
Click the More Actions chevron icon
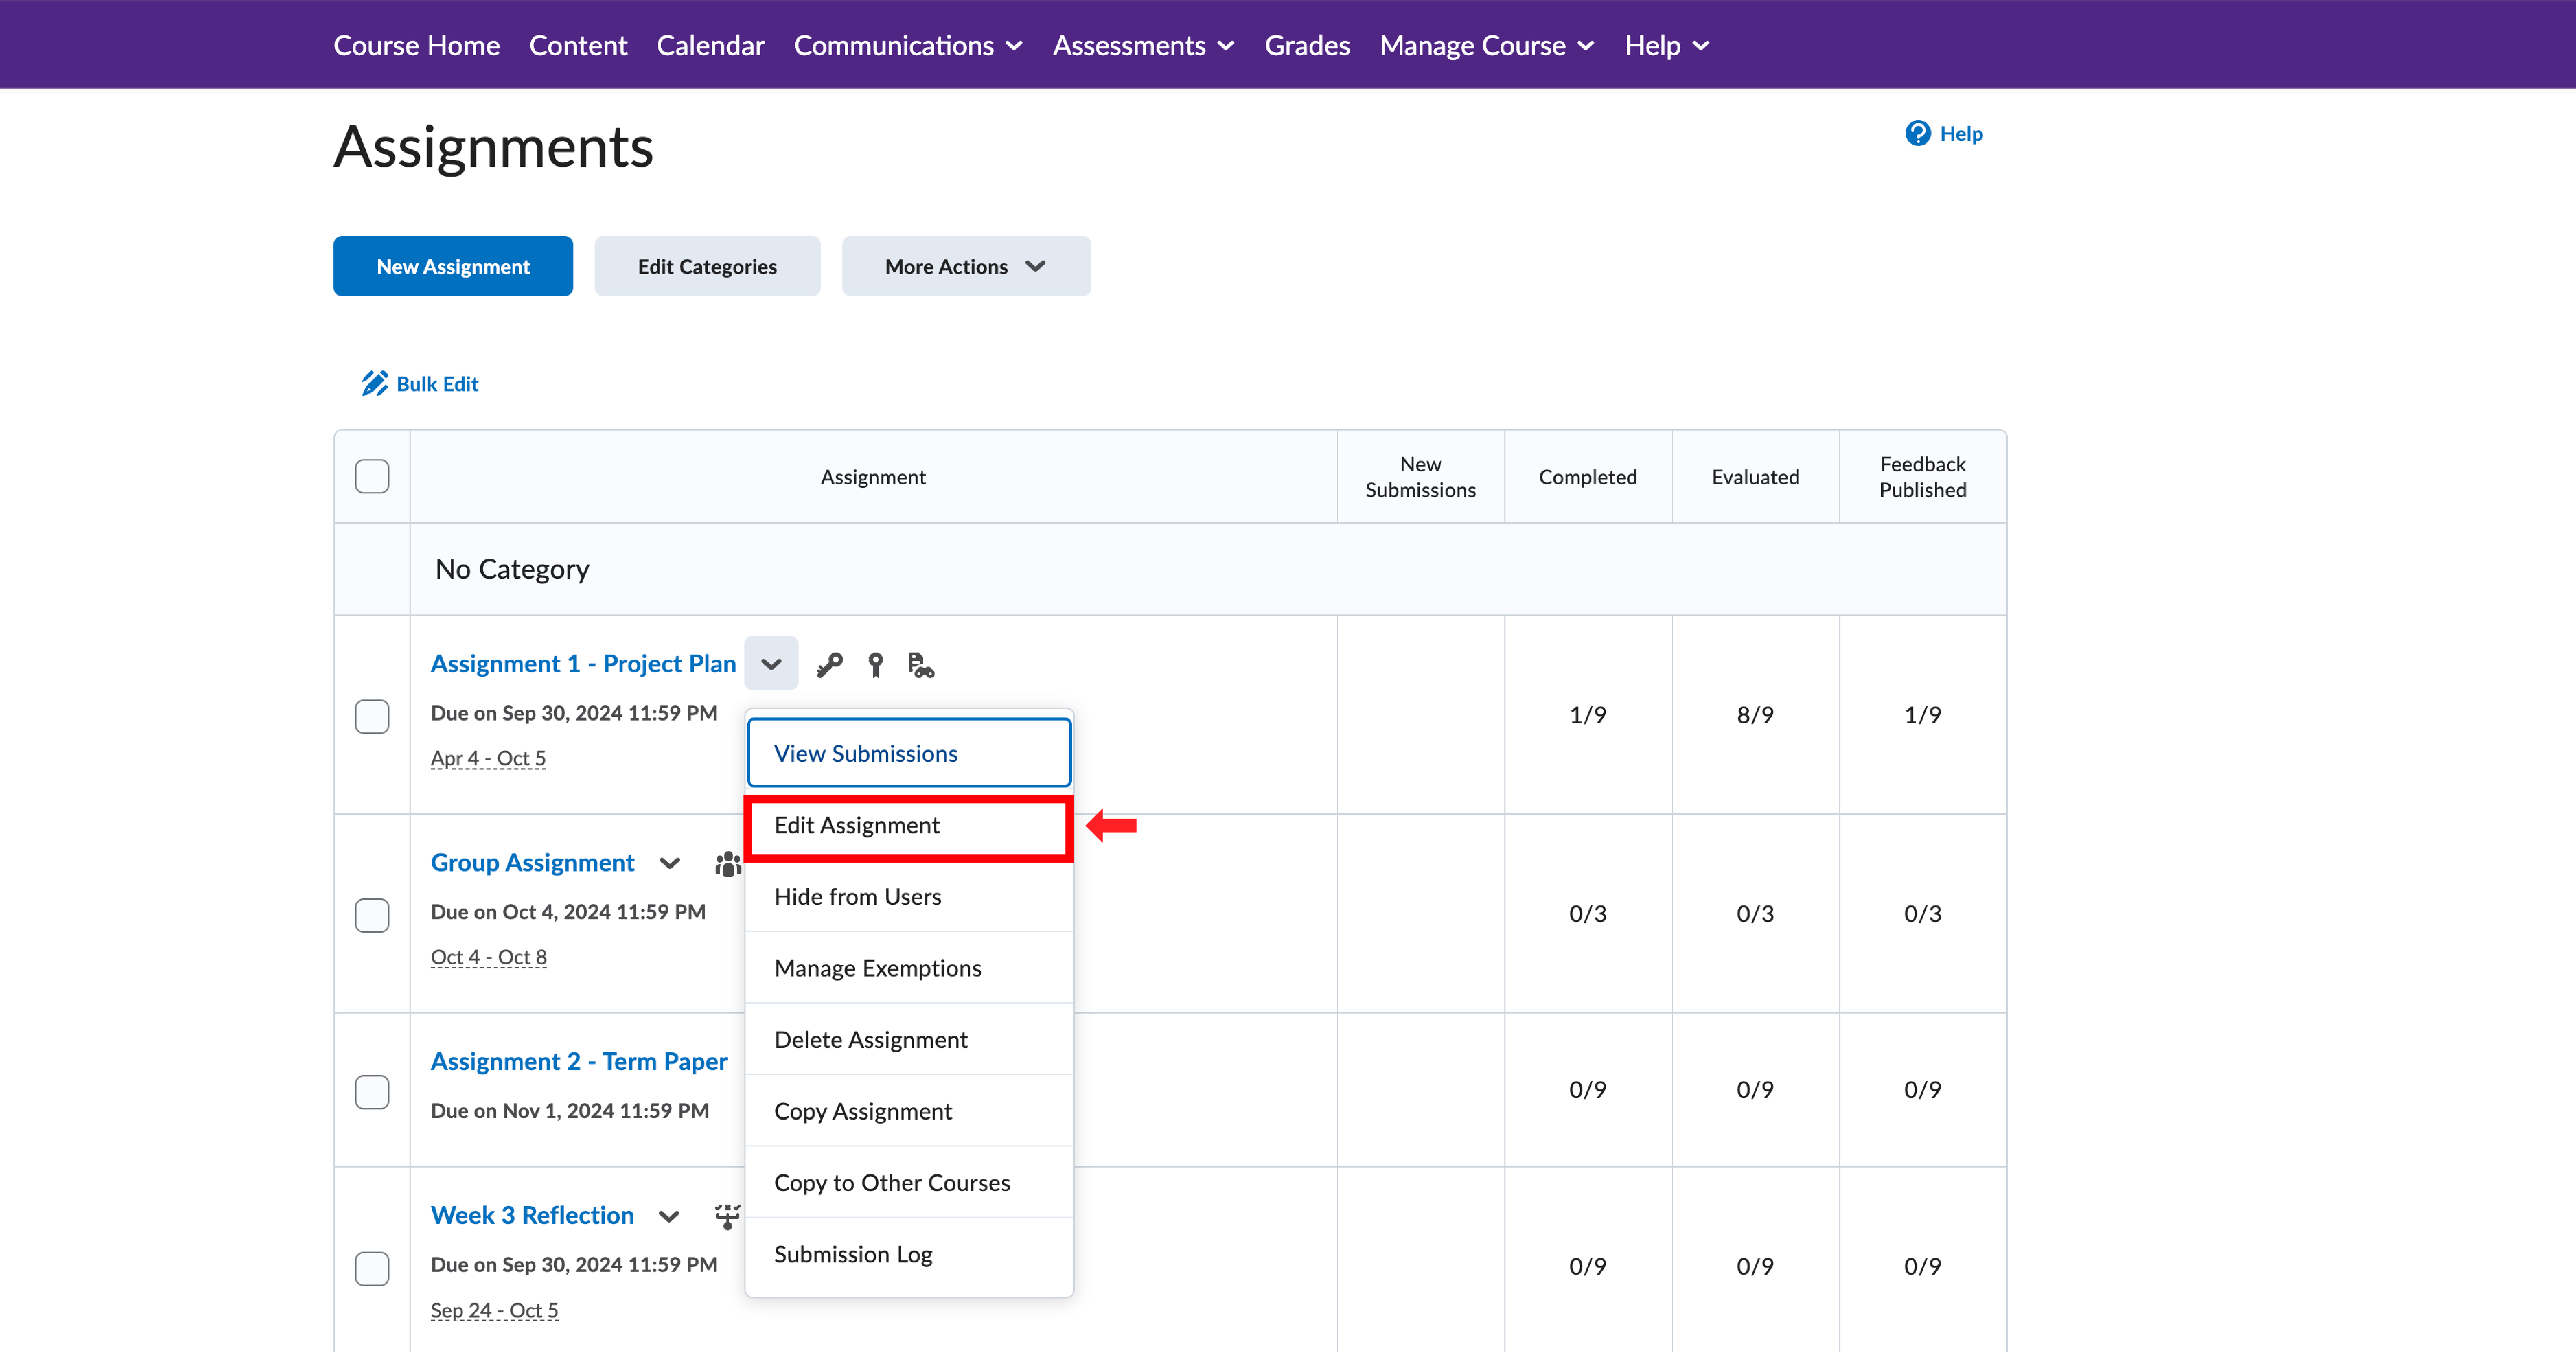tap(1036, 266)
